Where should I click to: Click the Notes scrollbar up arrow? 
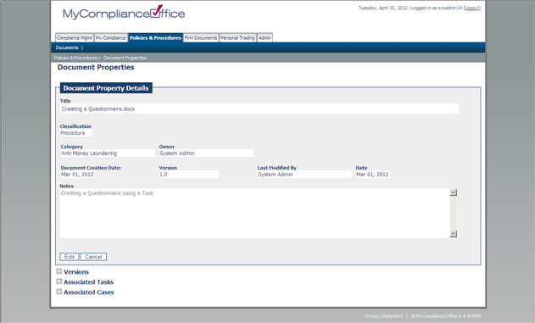click(454, 192)
